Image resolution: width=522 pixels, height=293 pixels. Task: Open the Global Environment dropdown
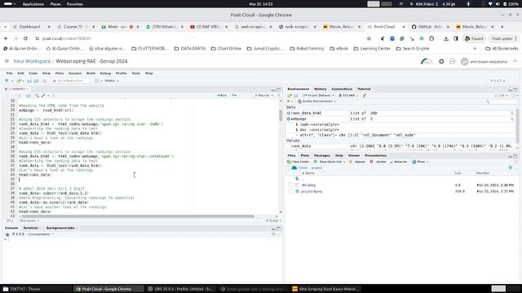(x=316, y=101)
